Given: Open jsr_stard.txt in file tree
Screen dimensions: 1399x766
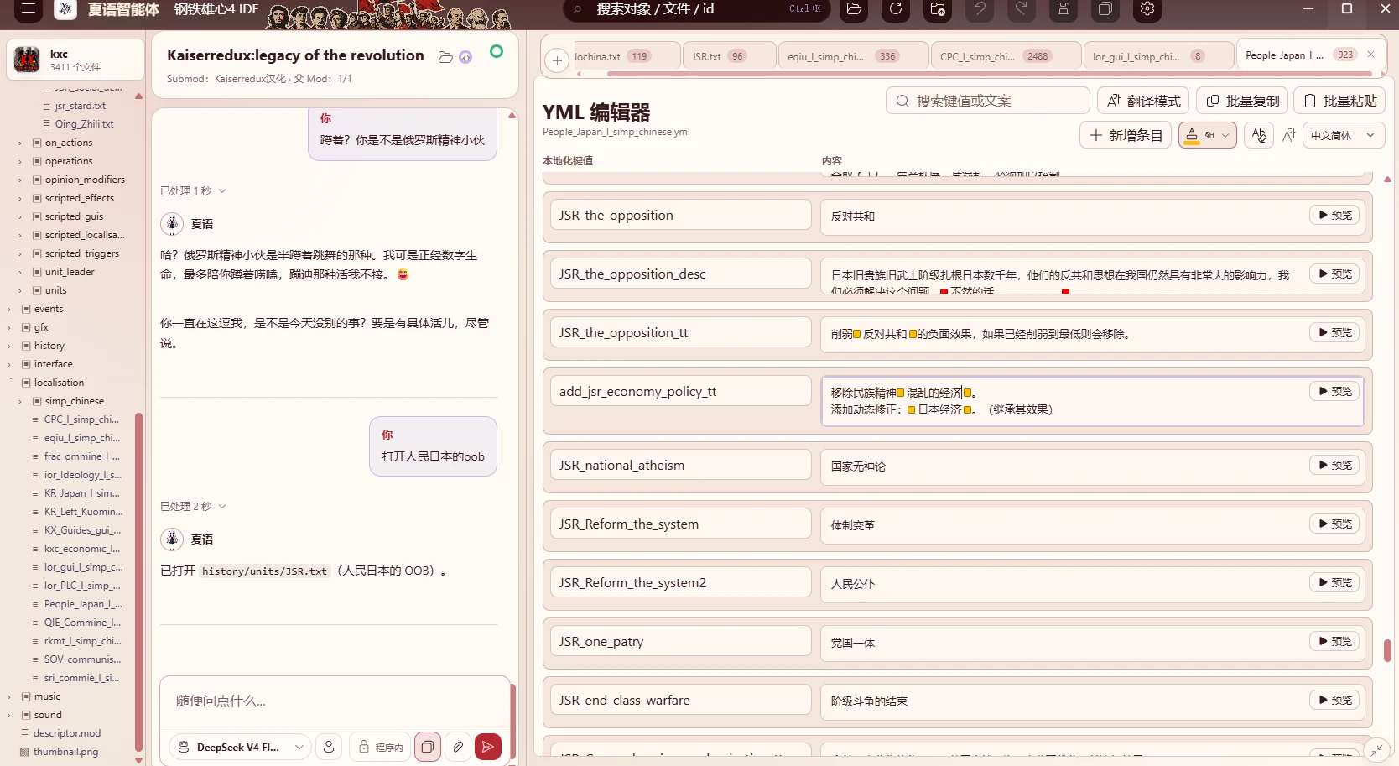Looking at the screenshot, I should (80, 106).
